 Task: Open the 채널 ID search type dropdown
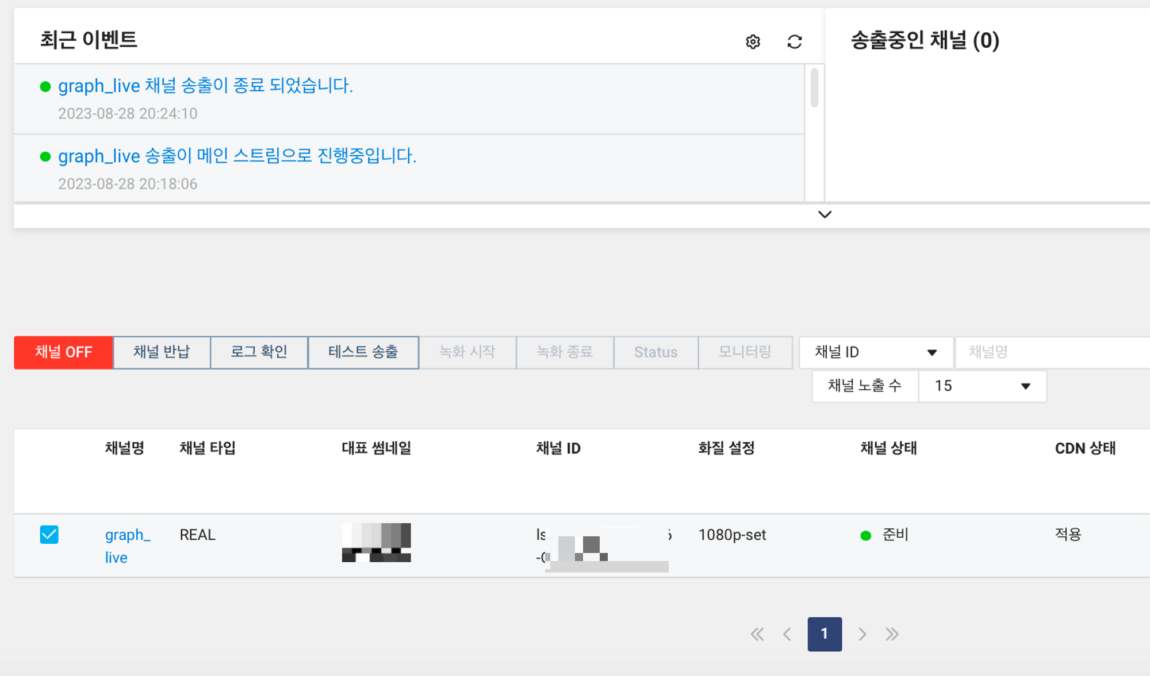(x=875, y=352)
